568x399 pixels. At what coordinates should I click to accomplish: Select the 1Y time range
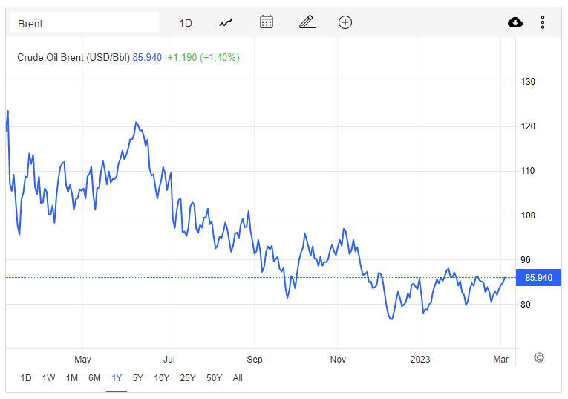click(x=117, y=378)
